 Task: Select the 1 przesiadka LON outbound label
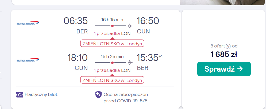coord(112,33)
